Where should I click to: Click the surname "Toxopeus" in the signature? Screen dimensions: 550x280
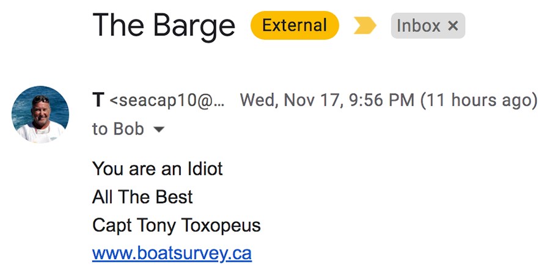click(221, 225)
